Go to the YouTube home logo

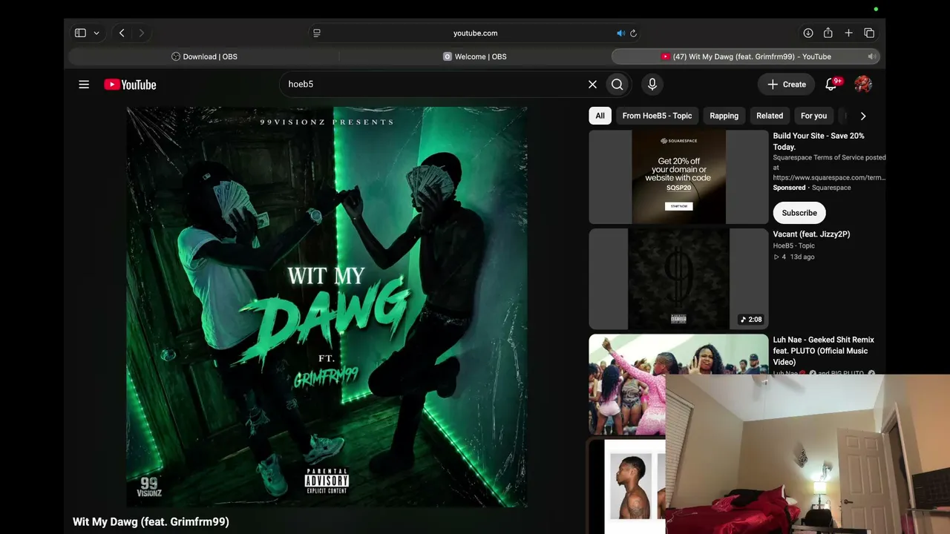(130, 85)
